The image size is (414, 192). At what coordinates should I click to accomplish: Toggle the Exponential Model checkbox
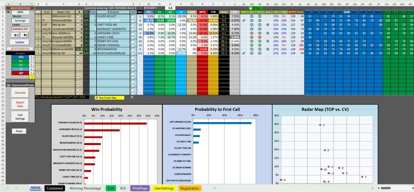click(8, 85)
